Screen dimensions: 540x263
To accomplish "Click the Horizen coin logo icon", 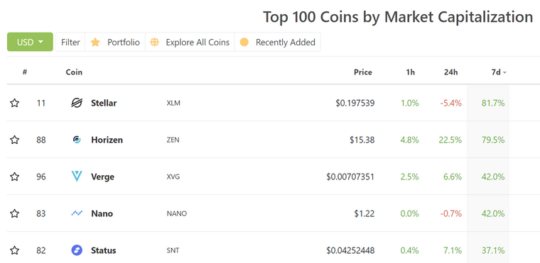I will point(77,140).
